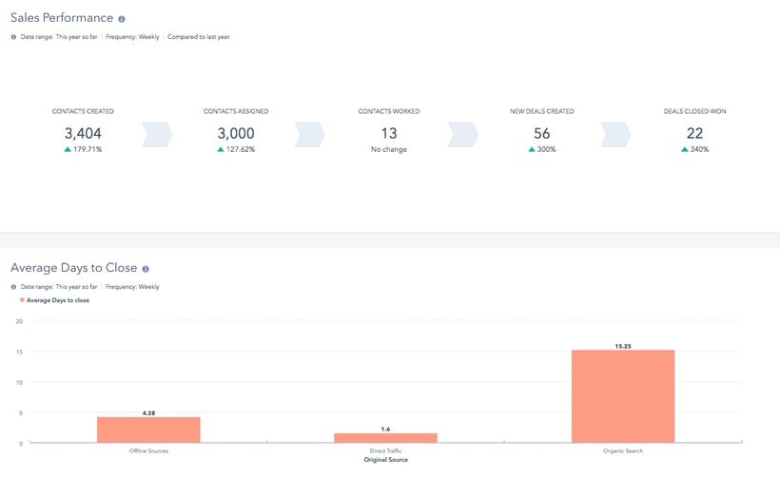The image size is (780, 477).
Task: Click the Offline Sources bar
Action: tap(148, 429)
